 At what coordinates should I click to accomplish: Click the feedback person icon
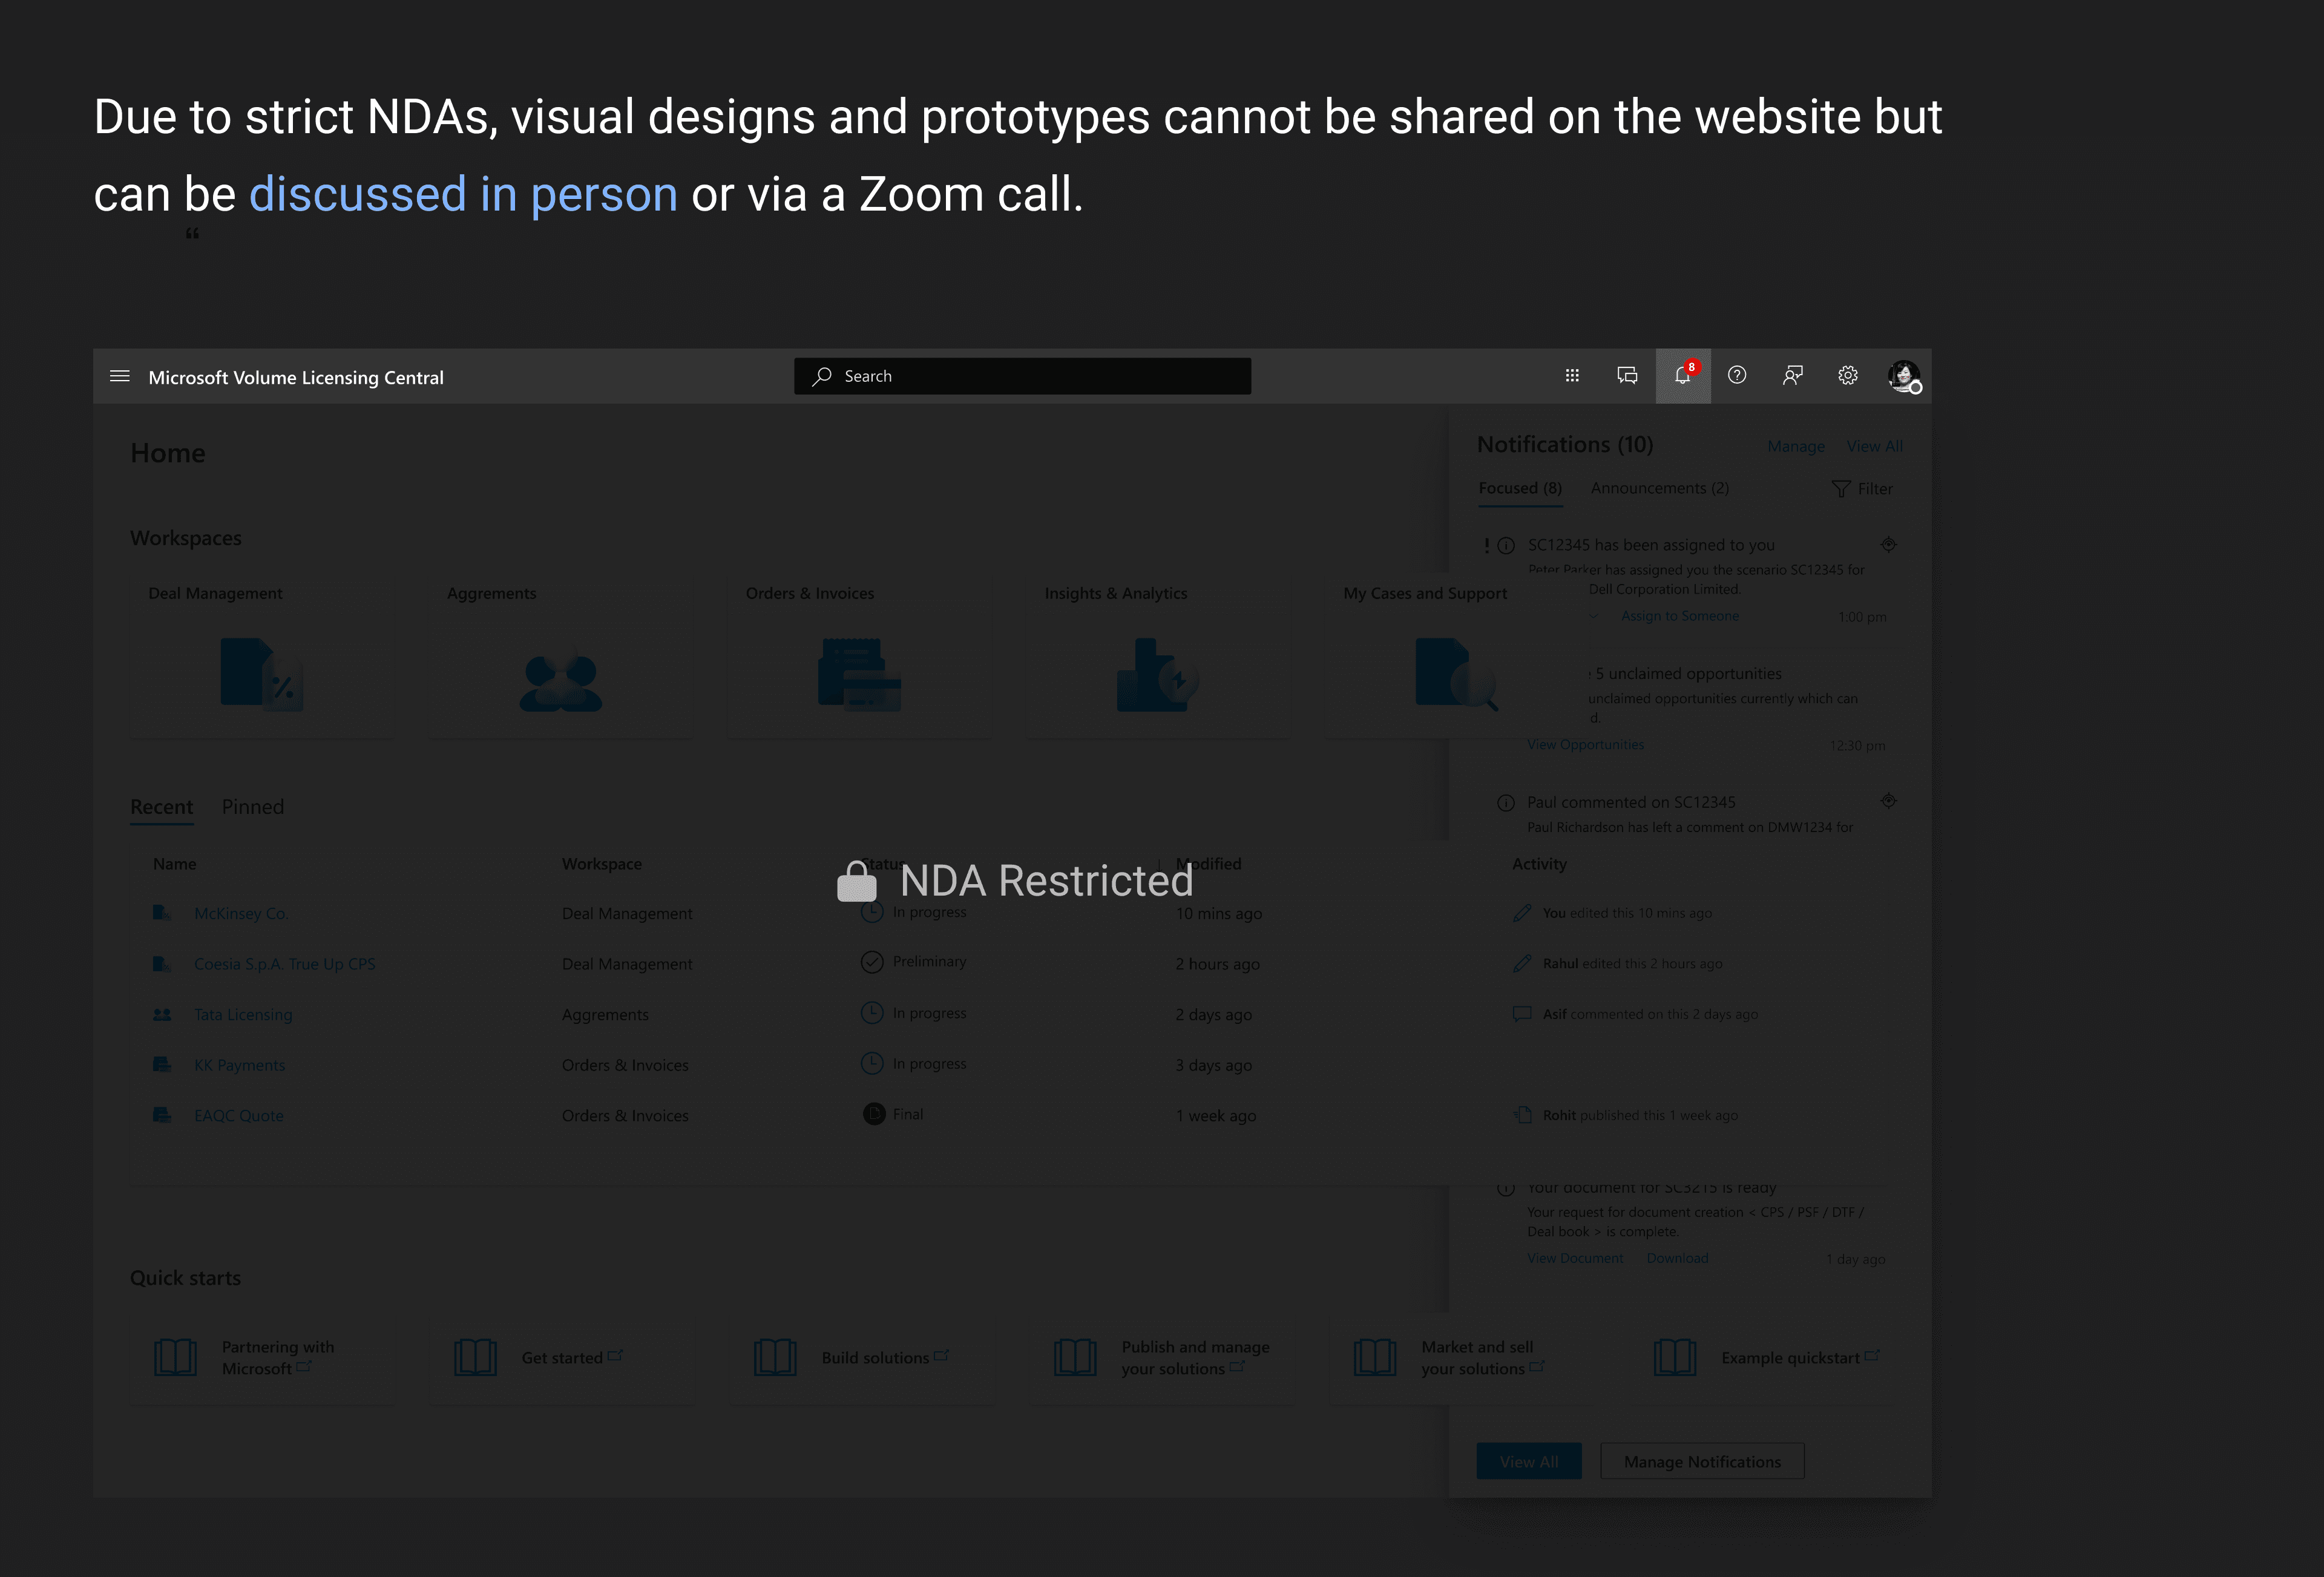(1792, 376)
